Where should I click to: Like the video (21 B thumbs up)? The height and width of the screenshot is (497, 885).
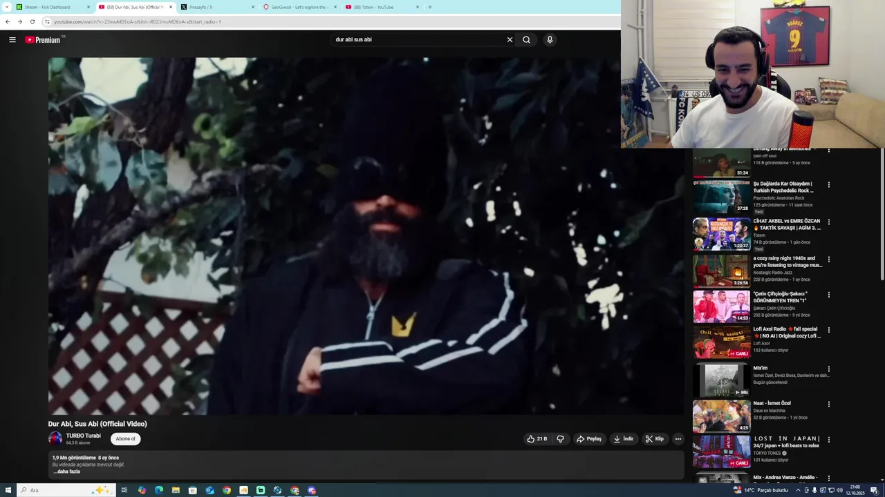click(537, 439)
